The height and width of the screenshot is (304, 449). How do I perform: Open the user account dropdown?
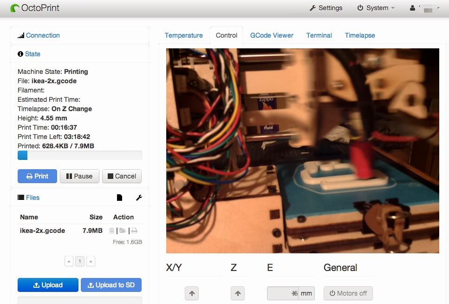coord(424,8)
